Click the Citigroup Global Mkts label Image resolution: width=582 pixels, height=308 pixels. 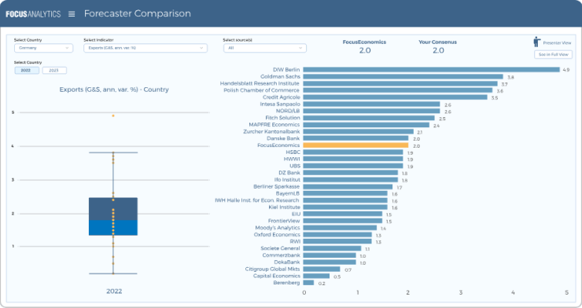tap(272, 269)
